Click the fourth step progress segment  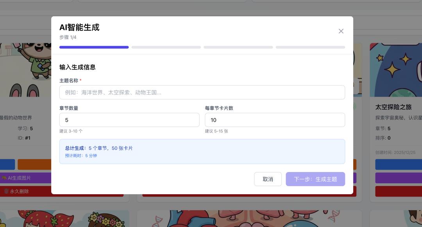click(x=310, y=47)
